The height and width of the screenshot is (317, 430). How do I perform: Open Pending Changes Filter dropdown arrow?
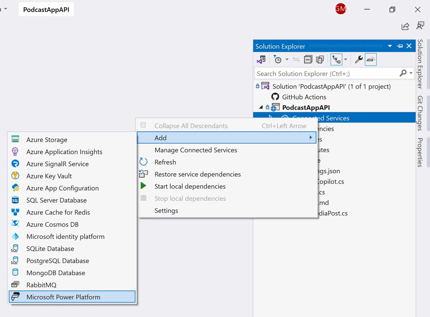click(x=287, y=59)
